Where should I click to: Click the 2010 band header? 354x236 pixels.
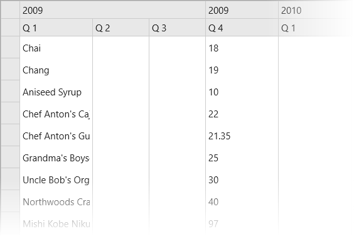tap(316, 11)
